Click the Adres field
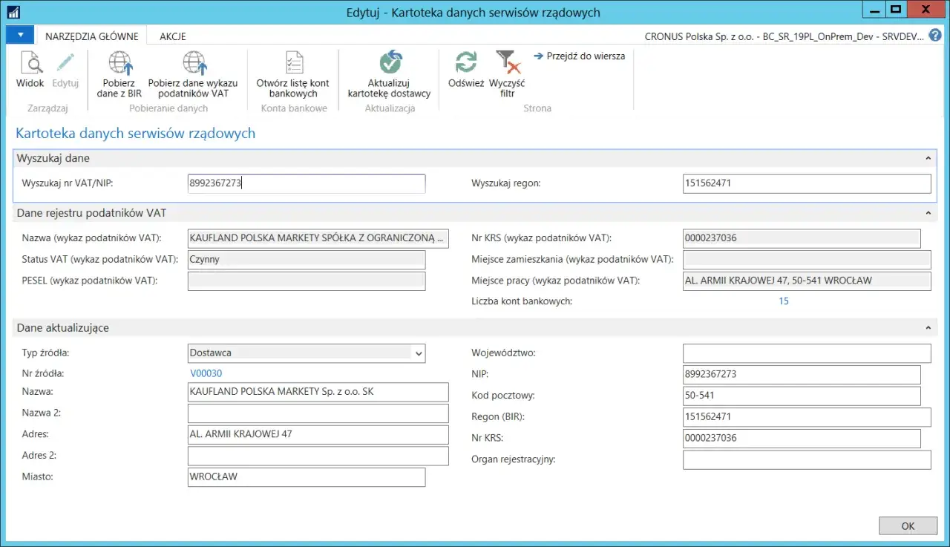 (x=318, y=434)
